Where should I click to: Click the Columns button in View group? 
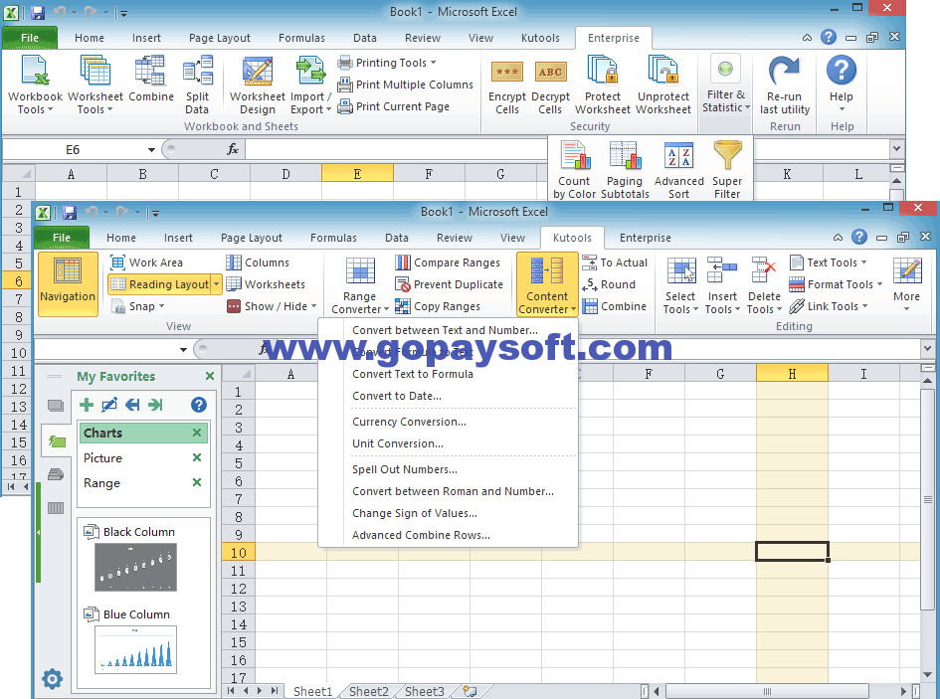(x=258, y=262)
